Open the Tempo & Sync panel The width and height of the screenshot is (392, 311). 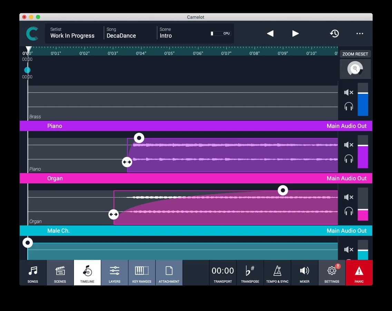[x=277, y=272]
